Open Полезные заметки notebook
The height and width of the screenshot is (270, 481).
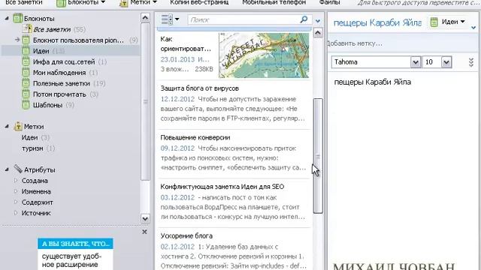(x=62, y=83)
